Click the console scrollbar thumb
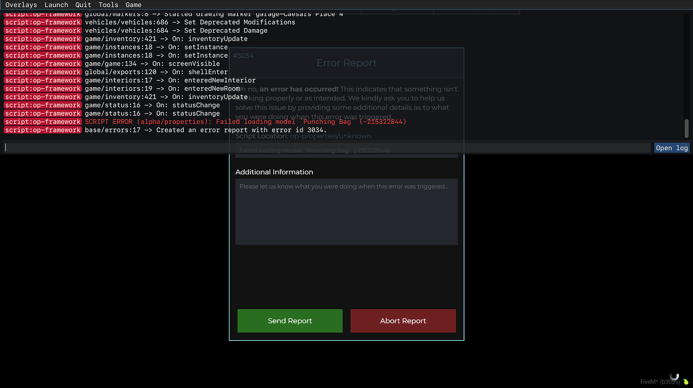Image resolution: width=693 pixels, height=388 pixels. 686,129
